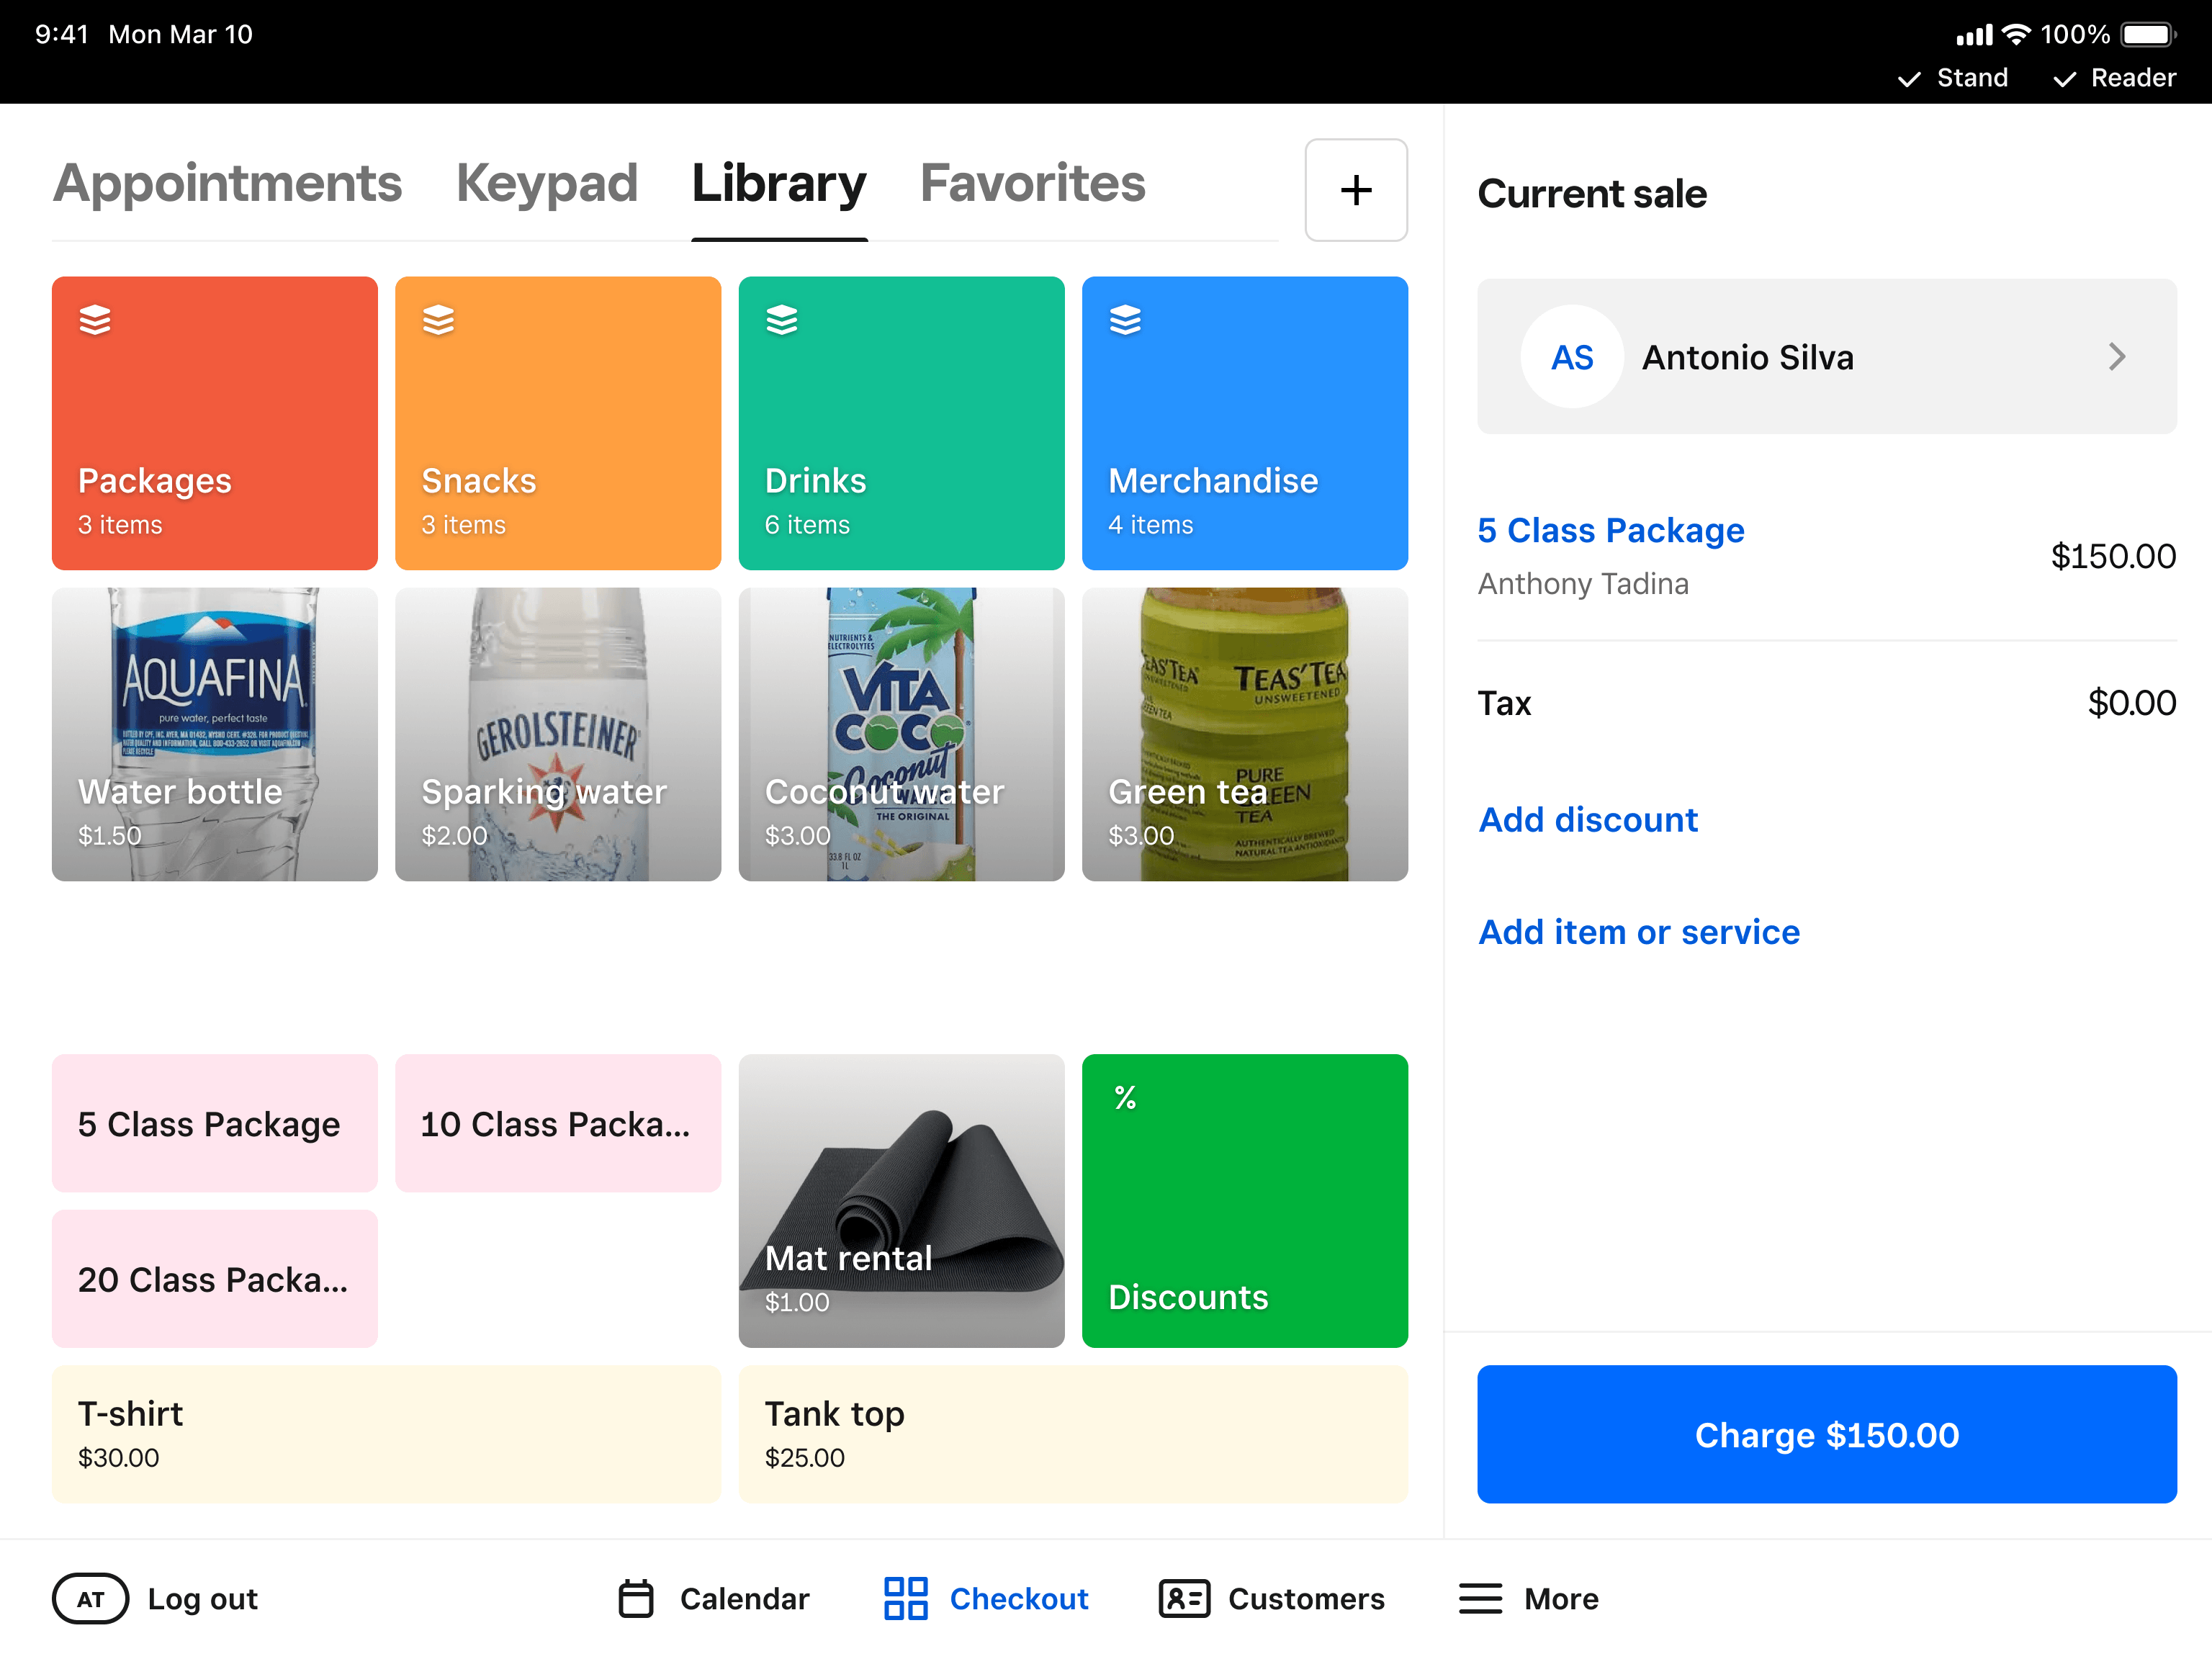Click the Add discount link
The image size is (2212, 1659).
1588,820
